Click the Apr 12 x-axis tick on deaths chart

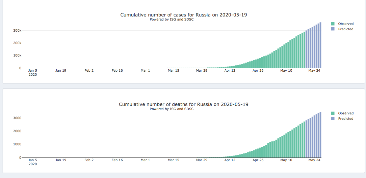click(230, 160)
